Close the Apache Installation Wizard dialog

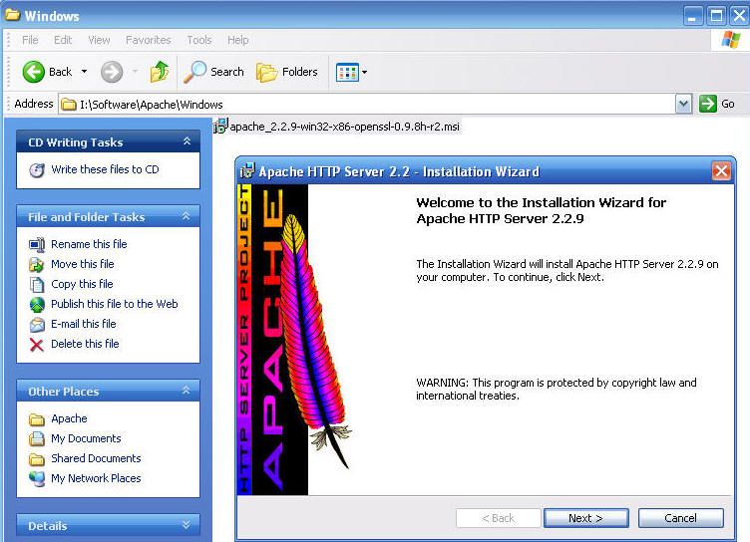coord(721,170)
